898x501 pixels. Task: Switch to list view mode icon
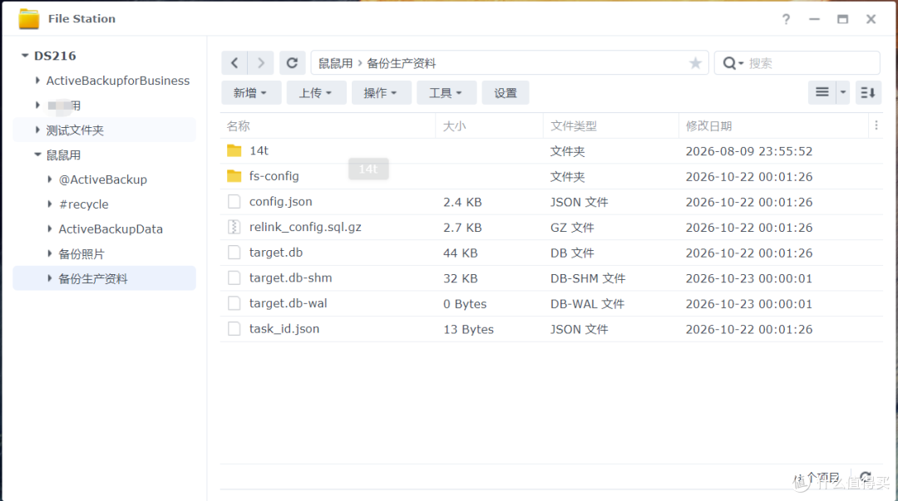click(822, 92)
